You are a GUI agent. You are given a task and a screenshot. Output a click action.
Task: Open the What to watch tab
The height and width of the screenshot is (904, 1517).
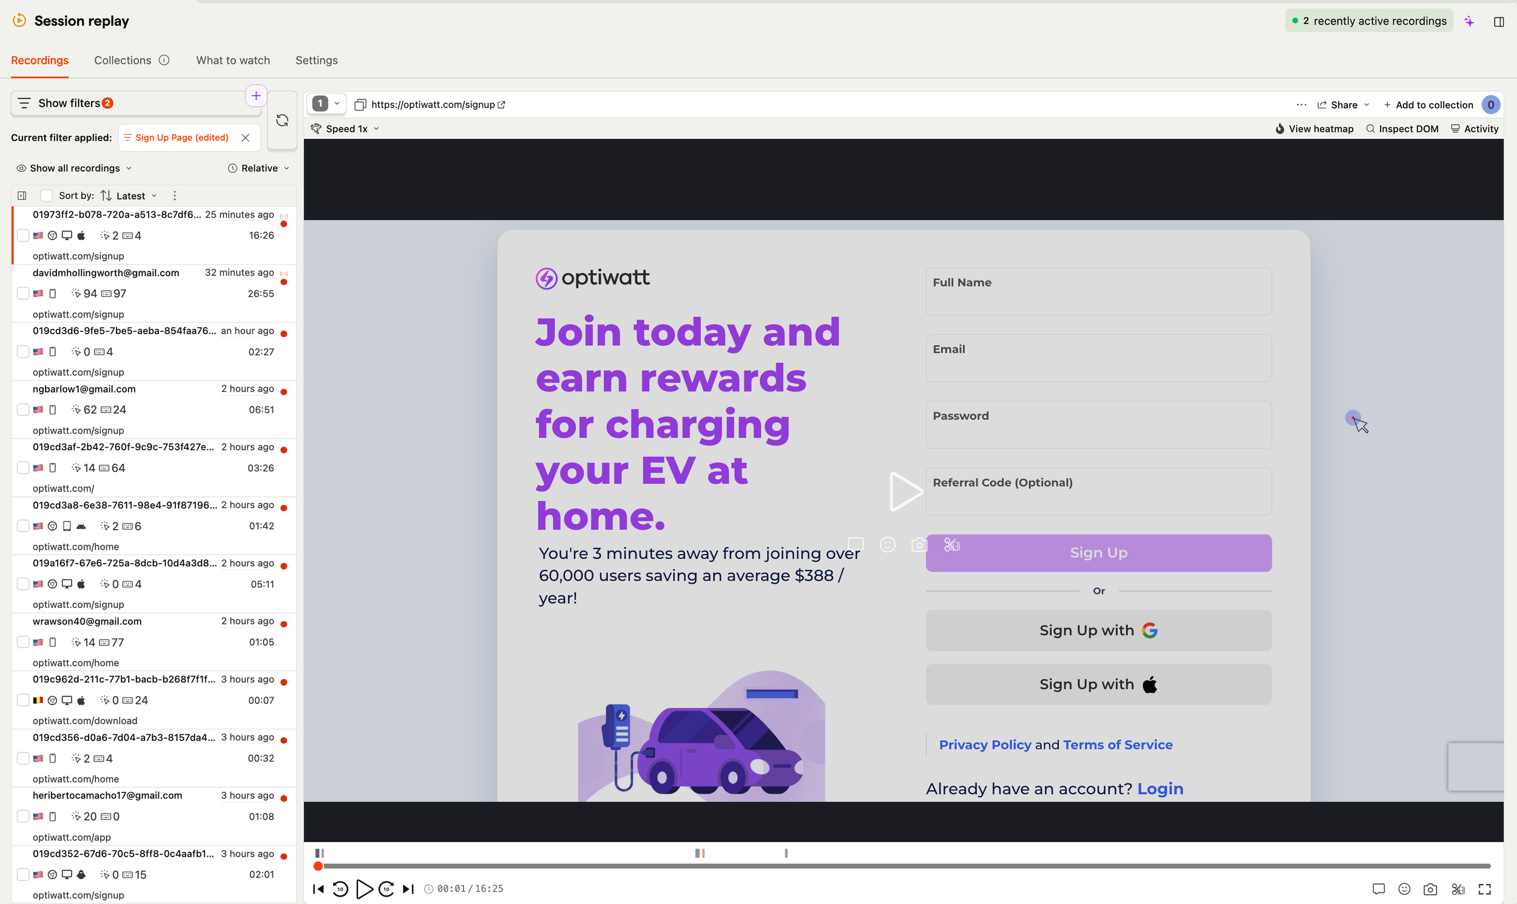[x=233, y=60]
